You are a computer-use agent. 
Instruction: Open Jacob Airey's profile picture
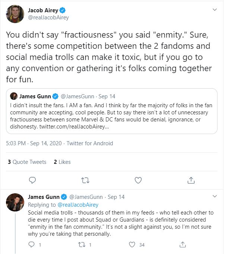coord(15,14)
